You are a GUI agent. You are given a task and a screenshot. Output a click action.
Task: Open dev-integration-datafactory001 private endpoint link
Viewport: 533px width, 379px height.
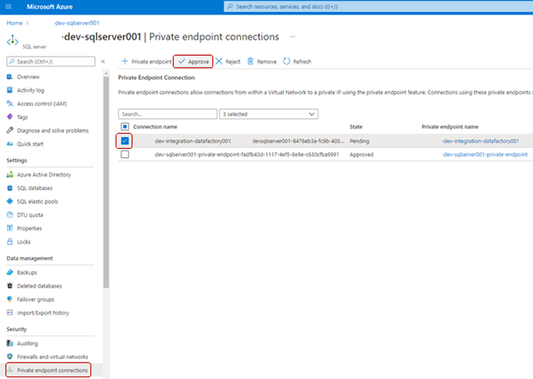[x=480, y=141]
